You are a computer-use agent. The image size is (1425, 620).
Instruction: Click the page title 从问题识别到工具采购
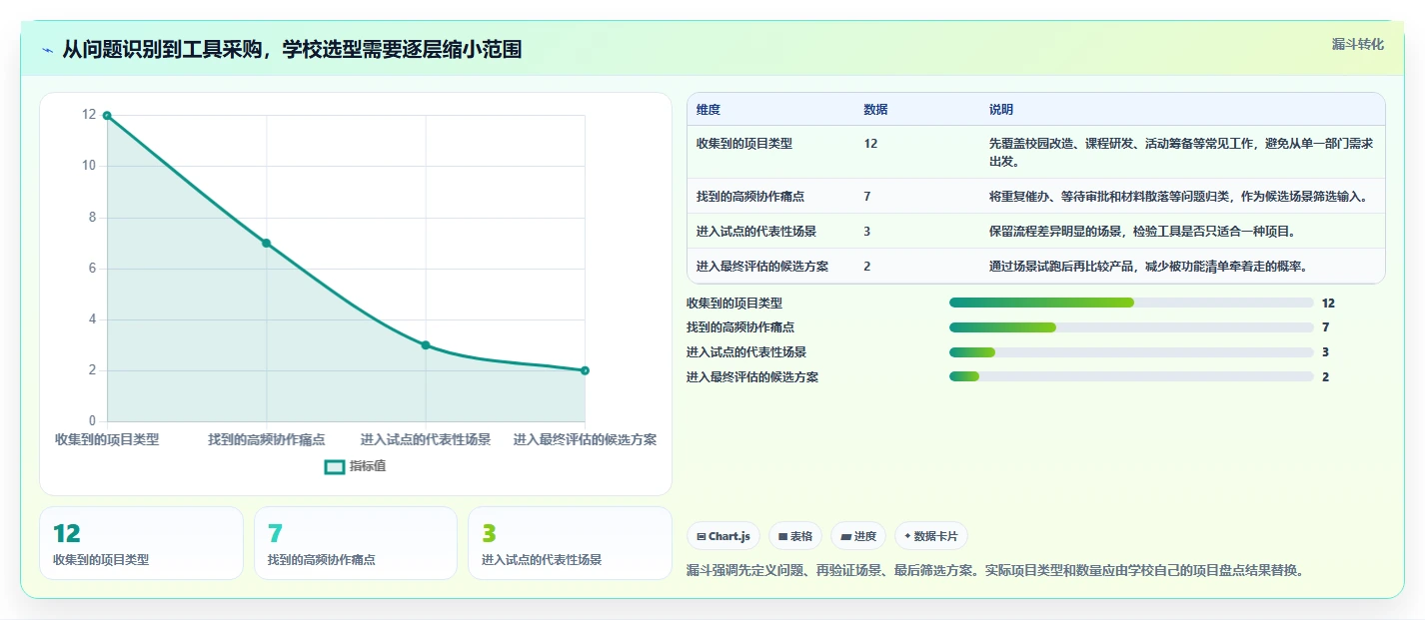pos(292,50)
